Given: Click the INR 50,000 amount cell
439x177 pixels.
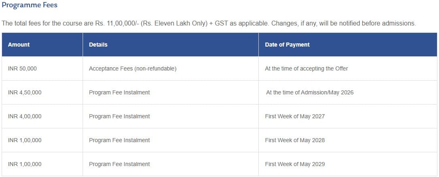Looking at the screenshot, I should point(22,68).
